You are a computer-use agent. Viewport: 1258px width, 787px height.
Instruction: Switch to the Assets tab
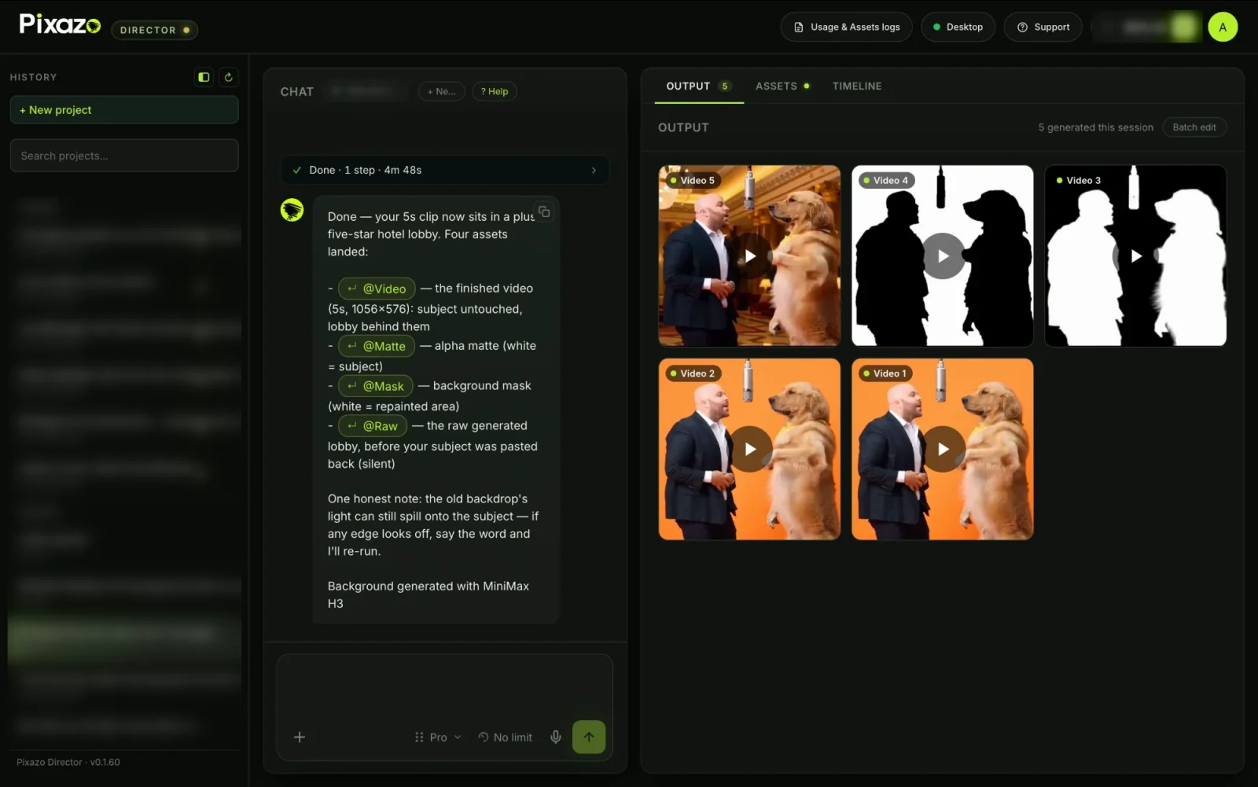782,86
